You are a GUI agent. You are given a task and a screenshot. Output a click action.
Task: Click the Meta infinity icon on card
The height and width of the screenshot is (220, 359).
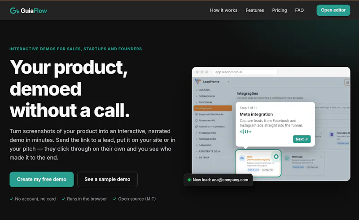tap(242, 158)
